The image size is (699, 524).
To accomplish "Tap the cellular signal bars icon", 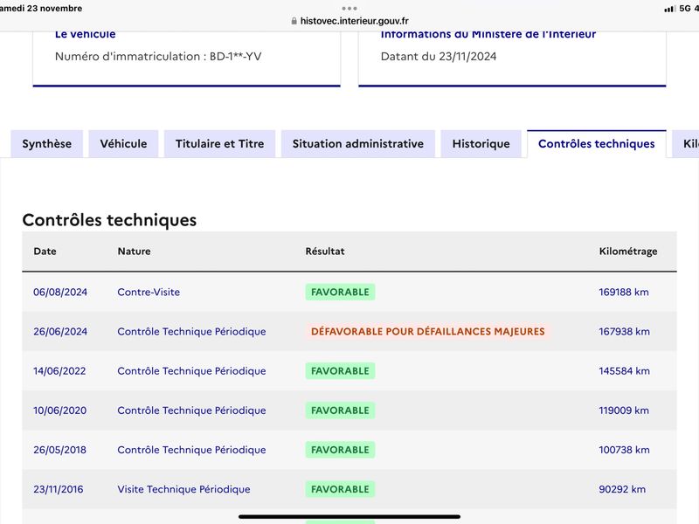I will (x=669, y=9).
